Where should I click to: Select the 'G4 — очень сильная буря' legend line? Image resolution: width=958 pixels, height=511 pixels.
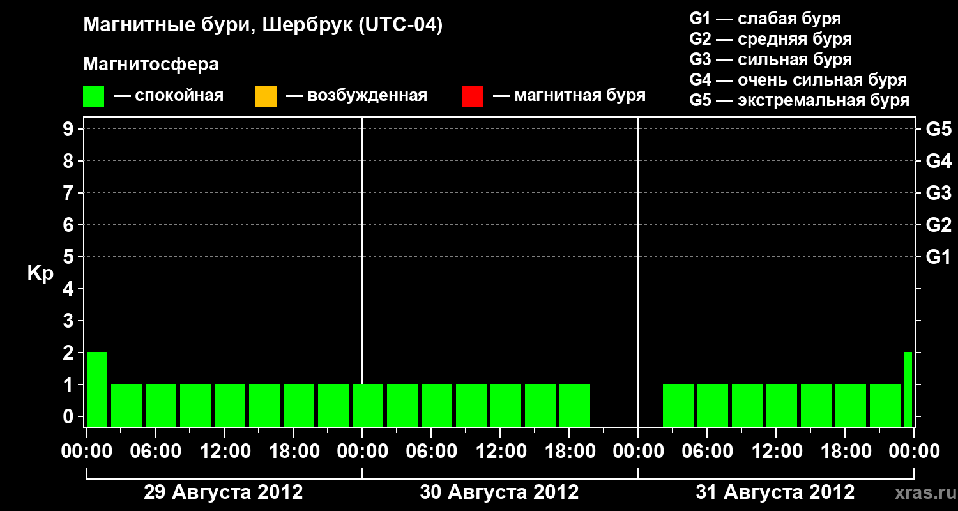click(798, 80)
